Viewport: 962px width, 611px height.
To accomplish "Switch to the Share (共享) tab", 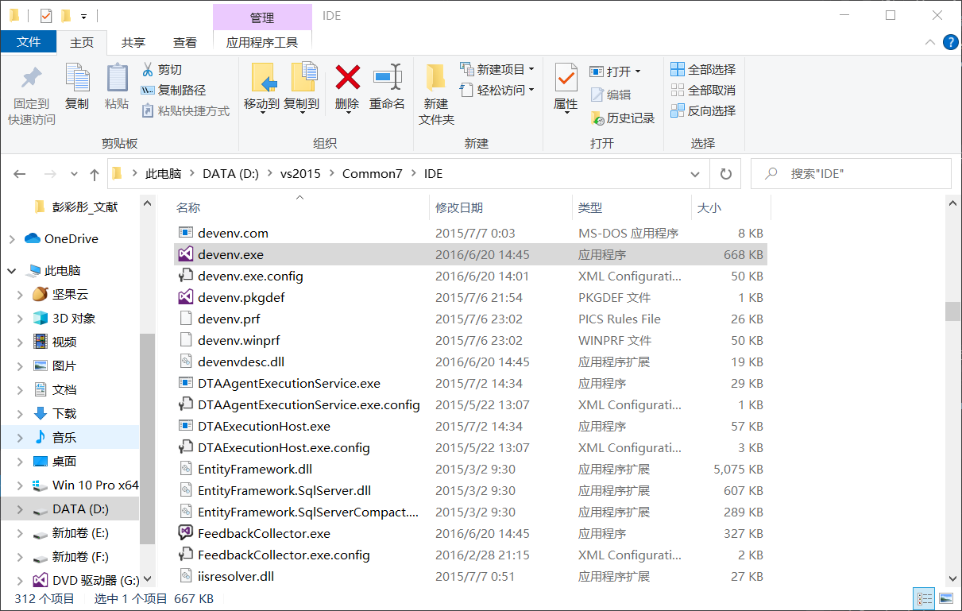I will (133, 42).
